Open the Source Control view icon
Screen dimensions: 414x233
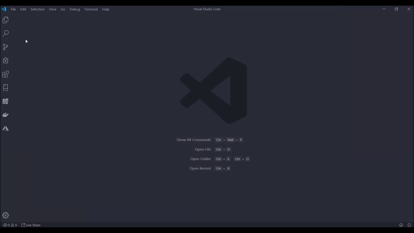(x=5, y=47)
